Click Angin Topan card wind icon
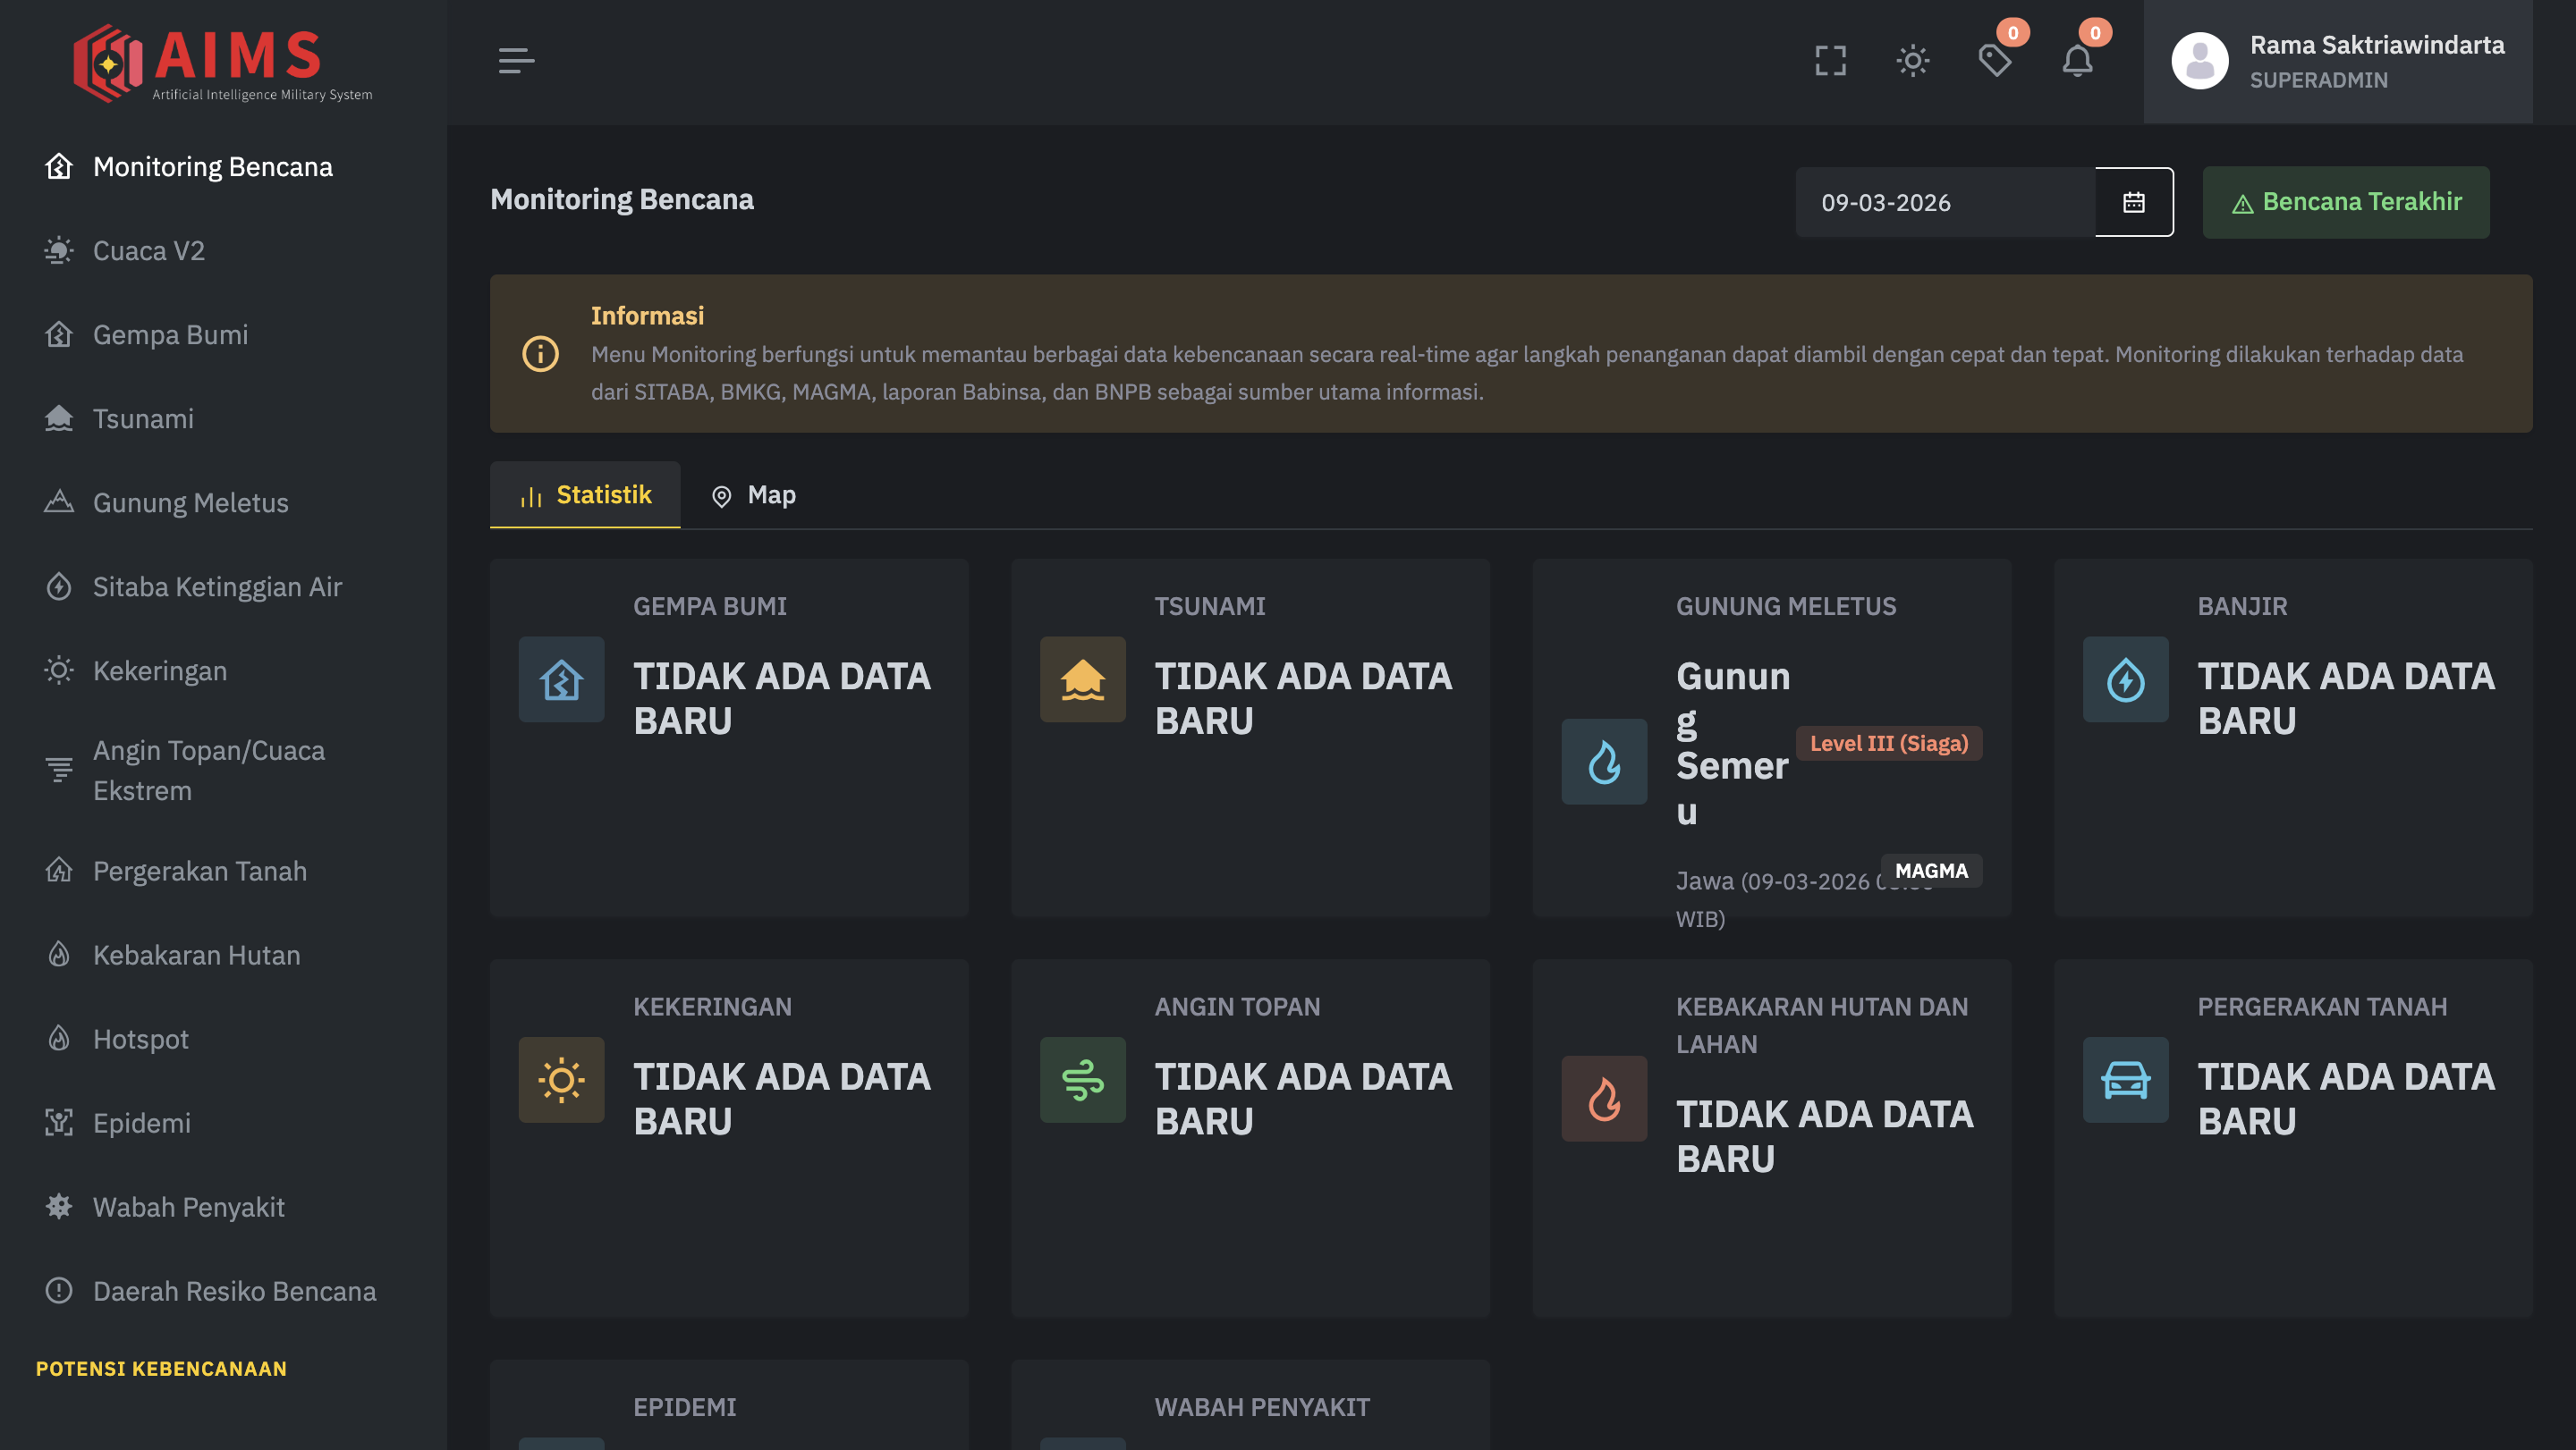2576x1450 pixels. pos(1082,1079)
